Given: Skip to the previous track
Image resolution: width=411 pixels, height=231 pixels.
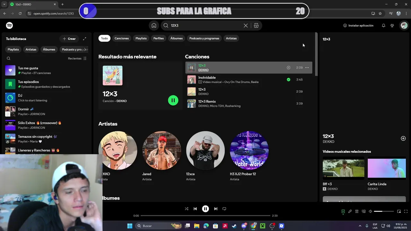Looking at the screenshot, I should (x=195, y=209).
